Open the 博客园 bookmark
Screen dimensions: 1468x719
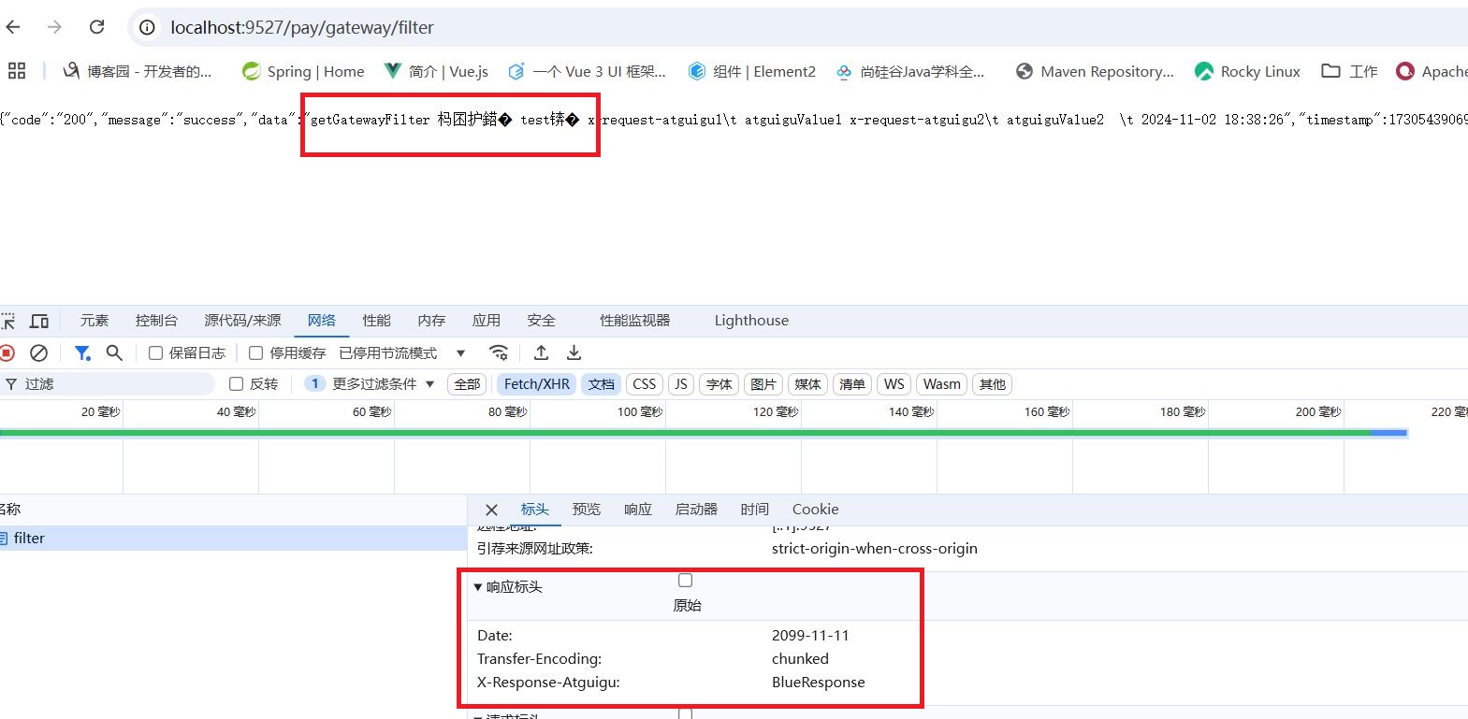pyautogui.click(x=138, y=71)
